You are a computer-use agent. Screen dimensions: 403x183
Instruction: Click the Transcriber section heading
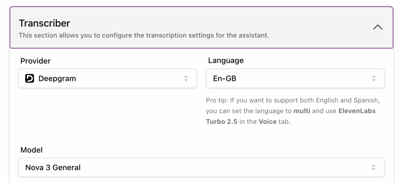[x=44, y=23]
